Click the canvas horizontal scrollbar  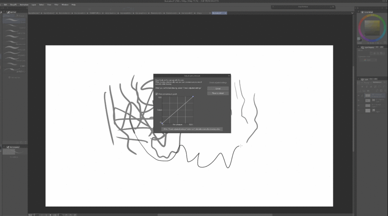click(215, 215)
